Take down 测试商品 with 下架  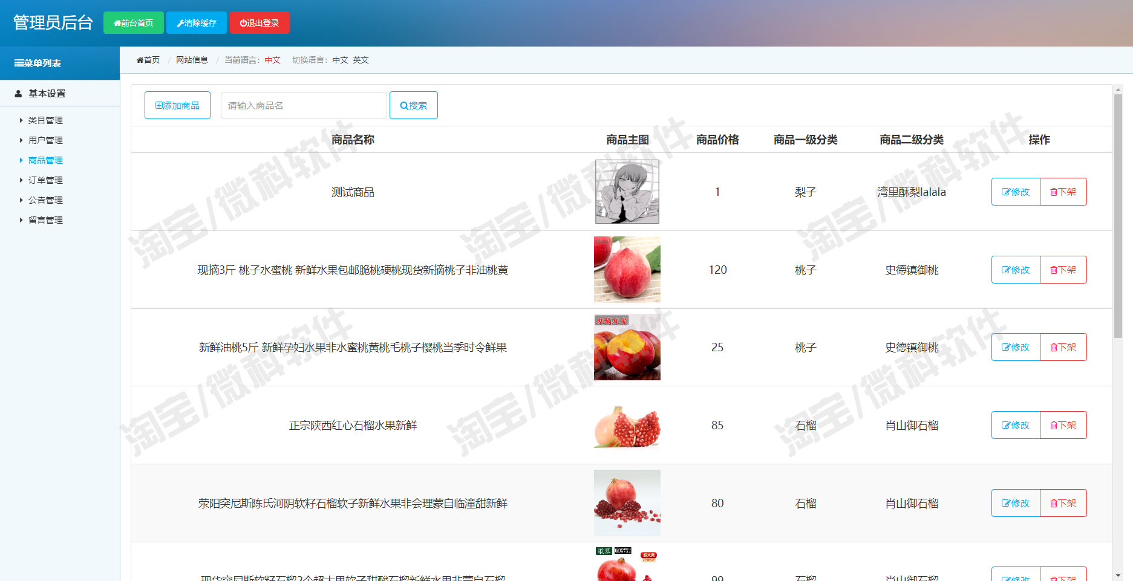click(x=1063, y=192)
